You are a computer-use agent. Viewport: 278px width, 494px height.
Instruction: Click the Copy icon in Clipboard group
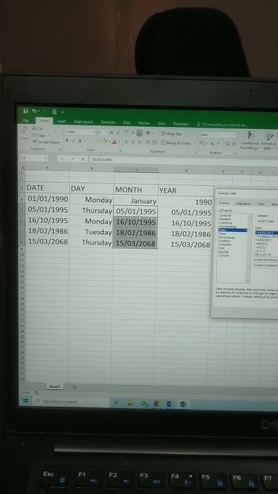coord(34,135)
